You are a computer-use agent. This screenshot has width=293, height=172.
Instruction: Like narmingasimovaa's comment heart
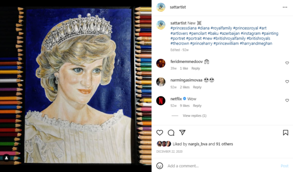click(287, 81)
